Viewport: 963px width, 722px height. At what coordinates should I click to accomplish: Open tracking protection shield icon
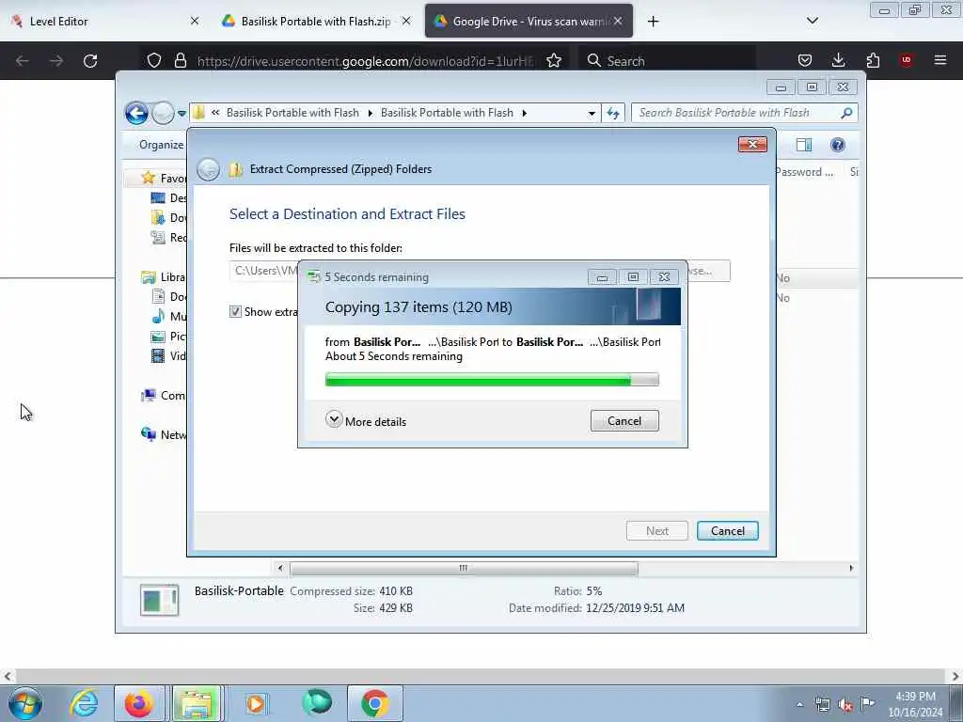154,60
